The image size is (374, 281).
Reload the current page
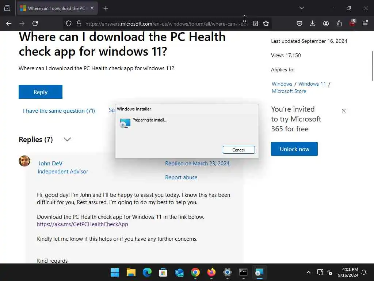(35, 23)
